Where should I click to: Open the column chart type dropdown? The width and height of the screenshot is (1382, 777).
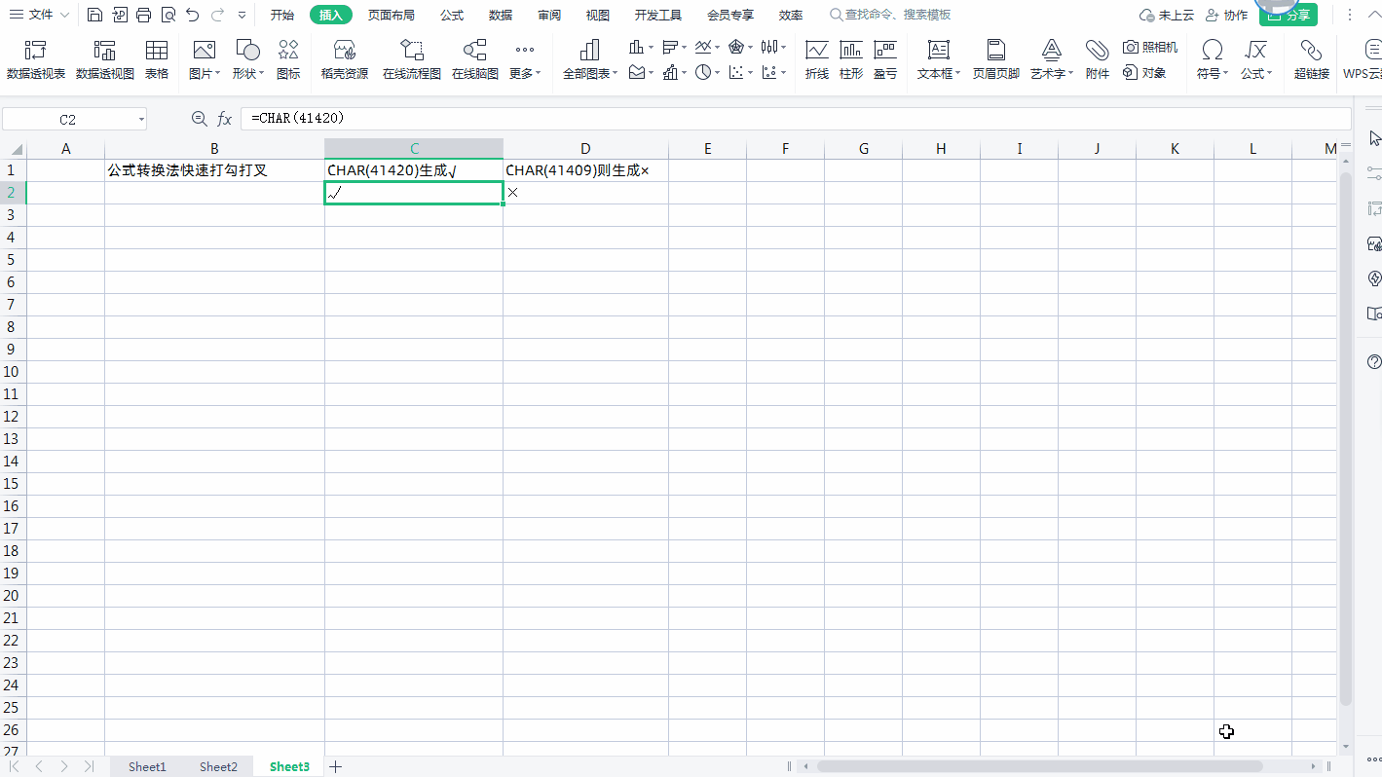641,47
